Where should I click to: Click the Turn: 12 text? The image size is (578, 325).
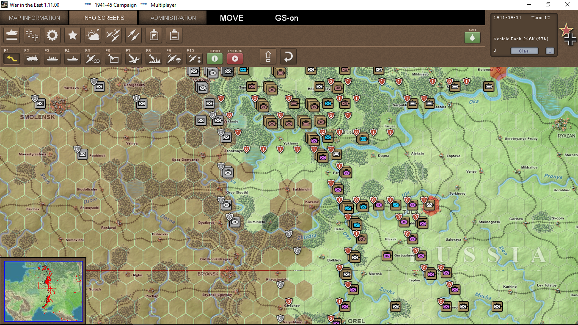click(x=541, y=17)
